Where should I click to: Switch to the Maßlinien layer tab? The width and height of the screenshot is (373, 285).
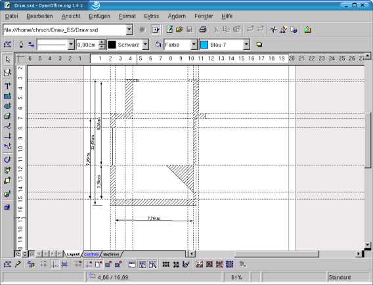pos(111,254)
